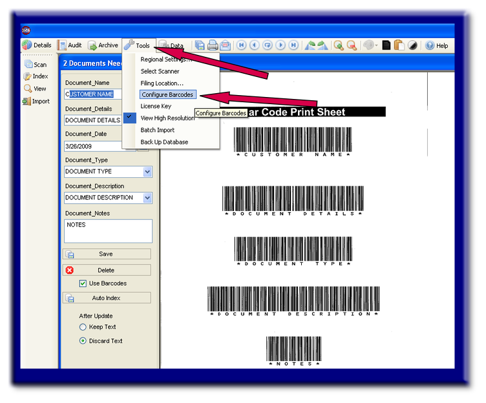
Task: Zoom out with the magnifier minus
Action: point(352,45)
